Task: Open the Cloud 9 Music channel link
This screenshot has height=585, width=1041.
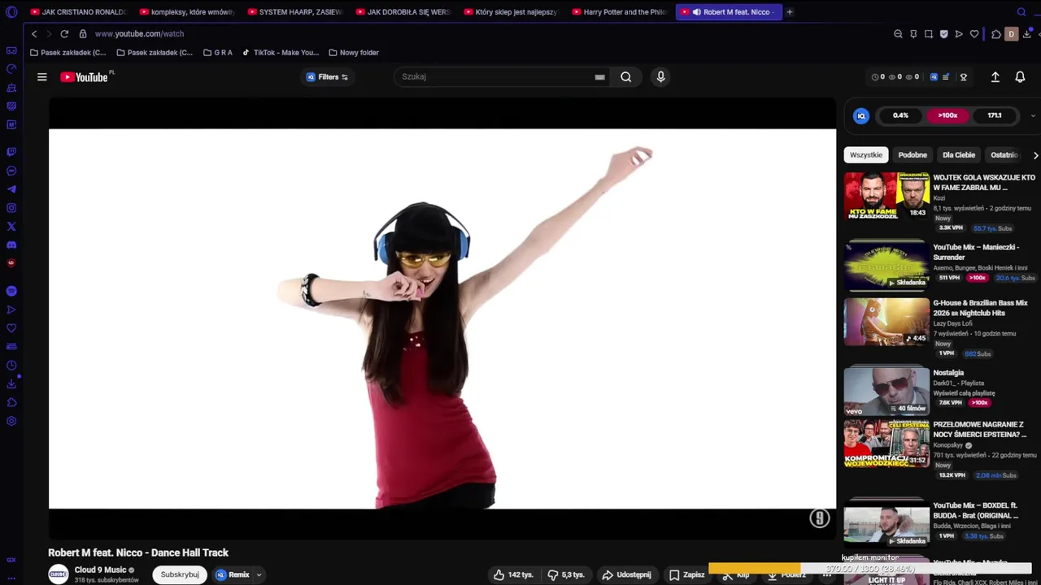Action: [x=100, y=570]
